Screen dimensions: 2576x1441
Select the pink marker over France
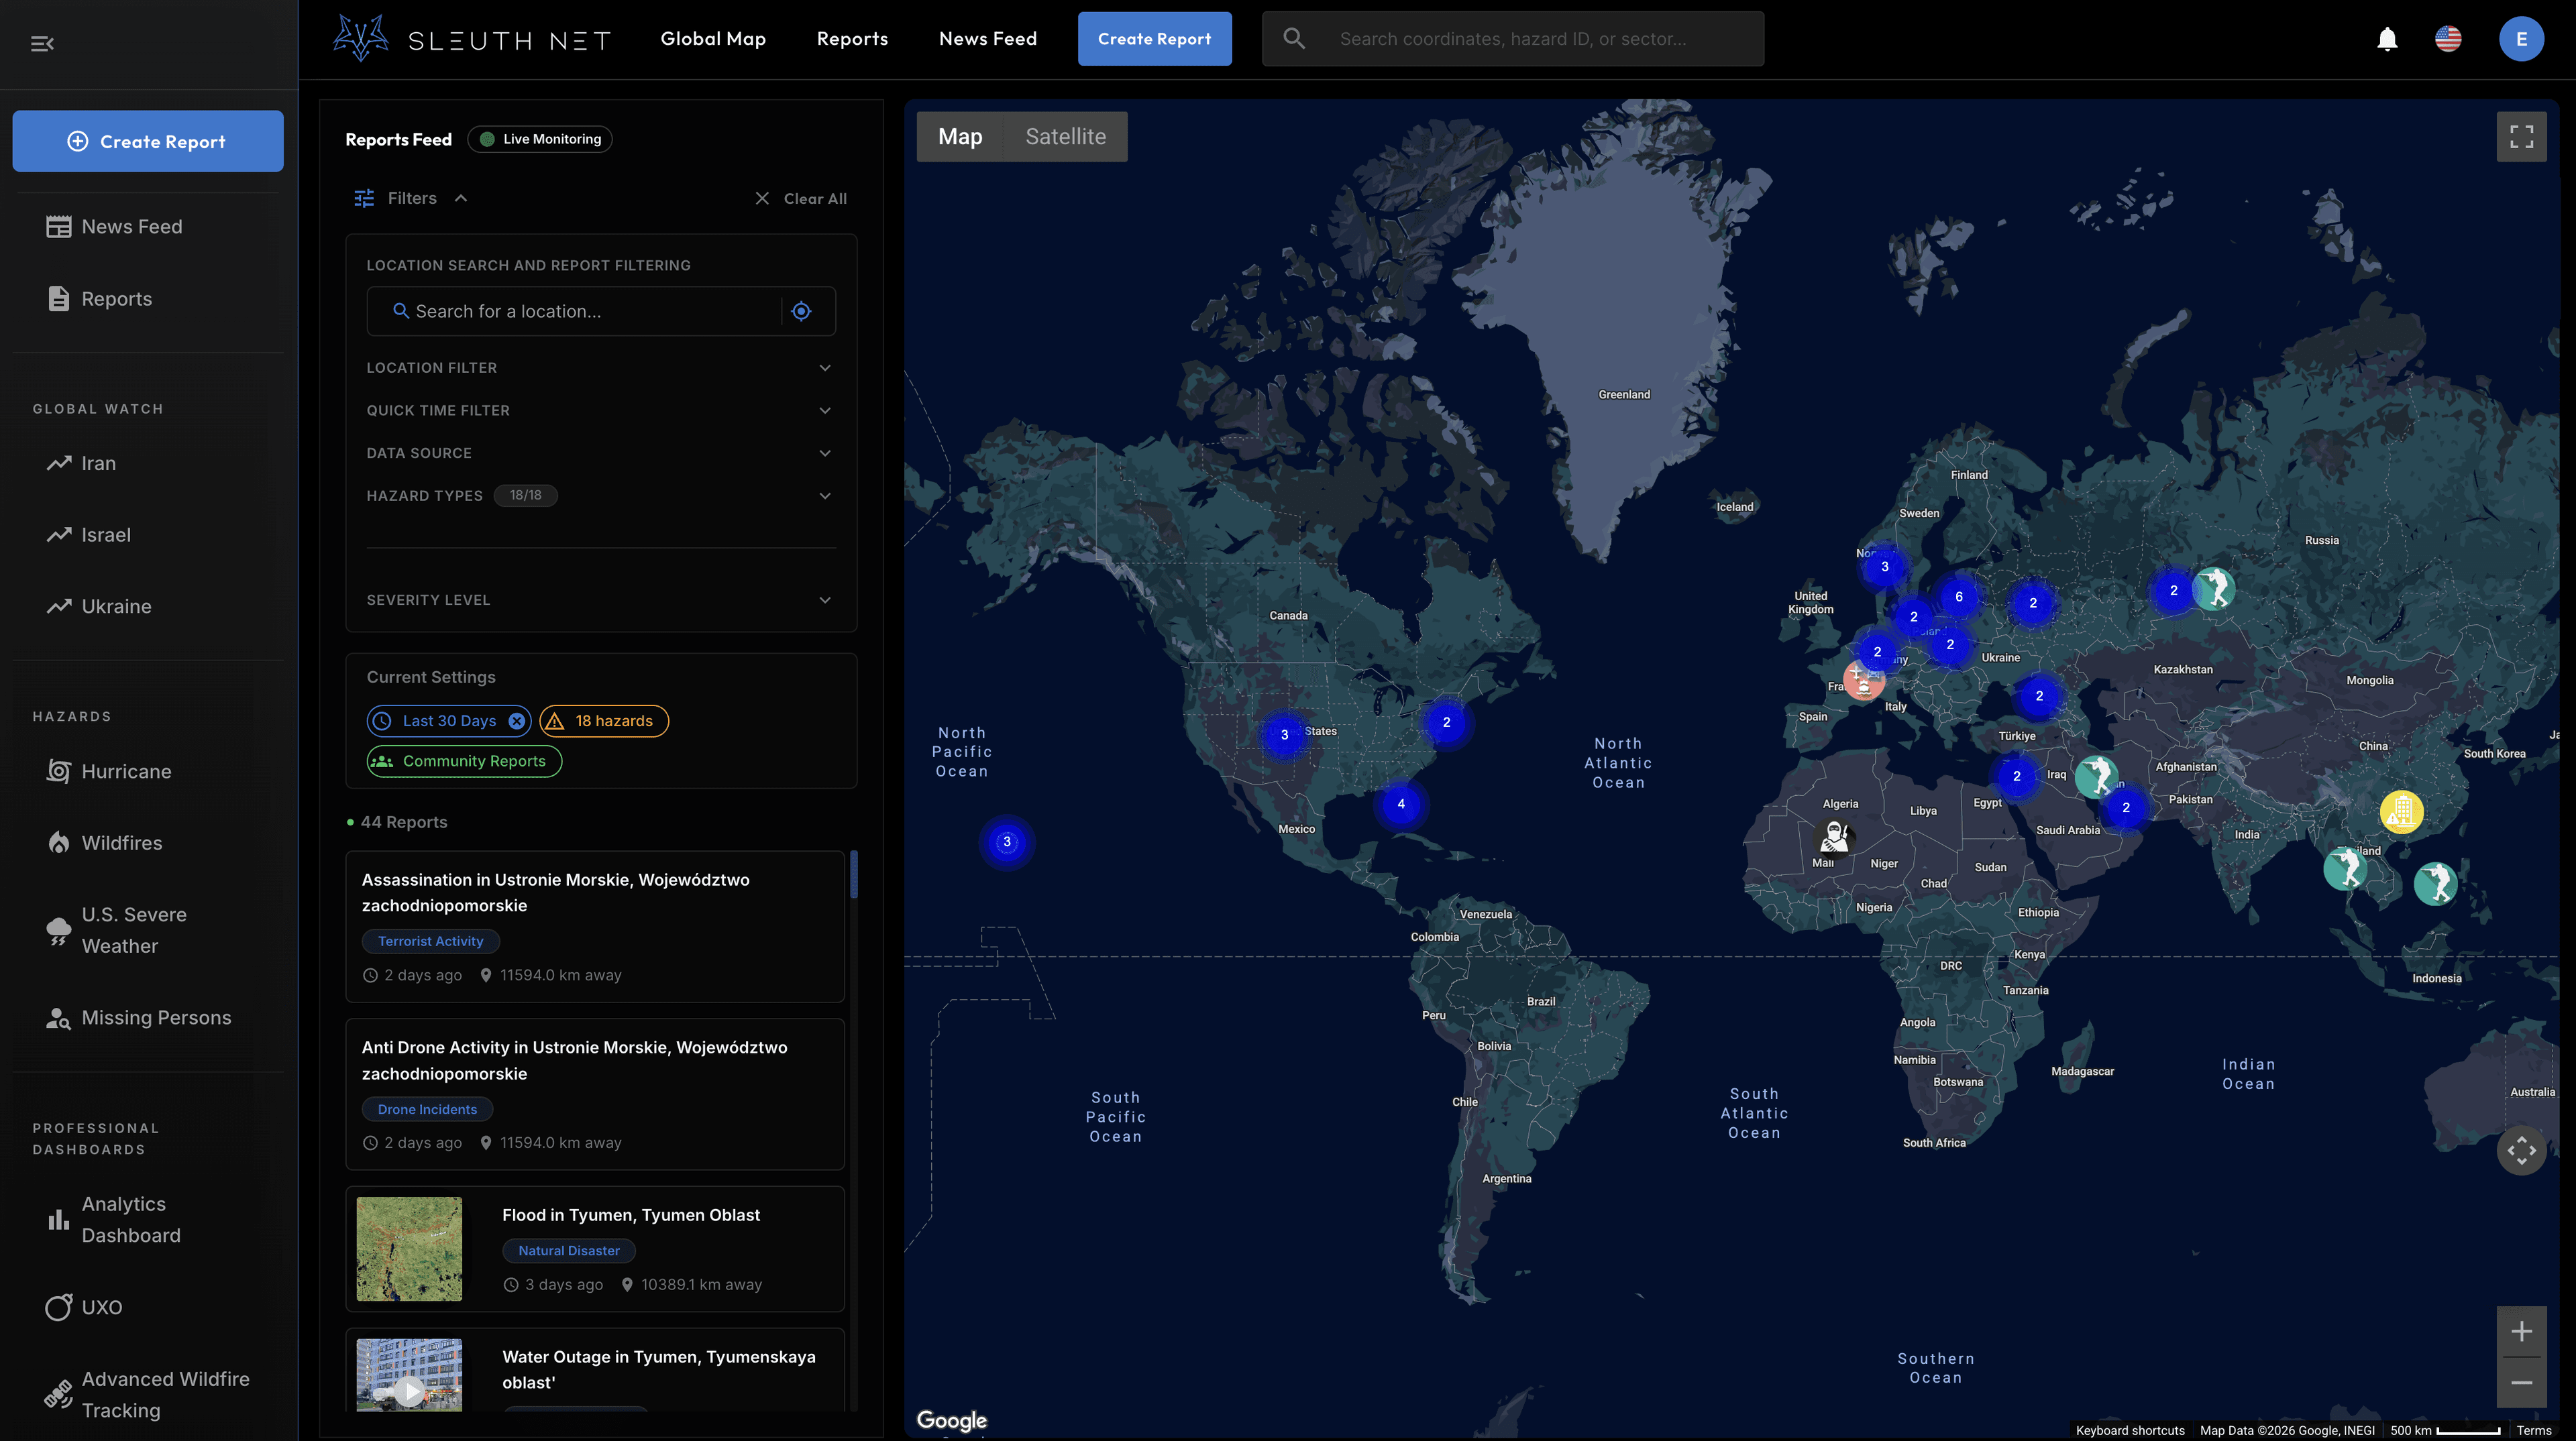pos(1863,681)
